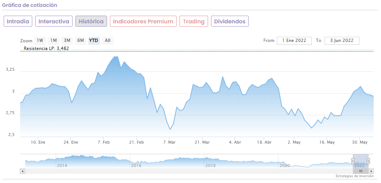
Task: Click the From date field
Action: pyautogui.click(x=294, y=40)
